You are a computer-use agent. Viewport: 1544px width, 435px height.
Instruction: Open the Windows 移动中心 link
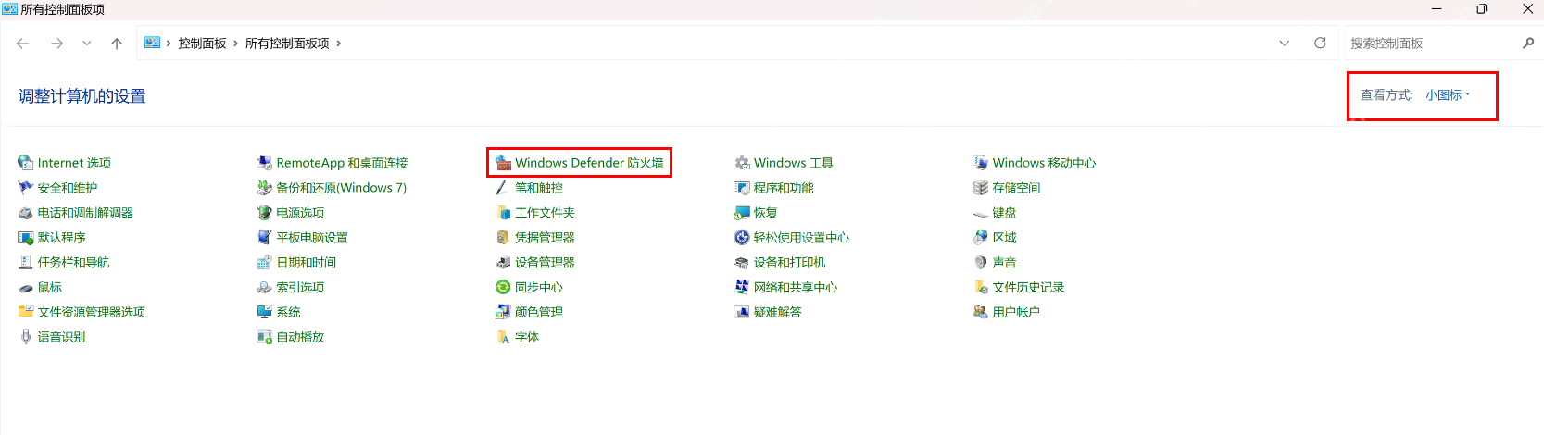(x=1044, y=163)
